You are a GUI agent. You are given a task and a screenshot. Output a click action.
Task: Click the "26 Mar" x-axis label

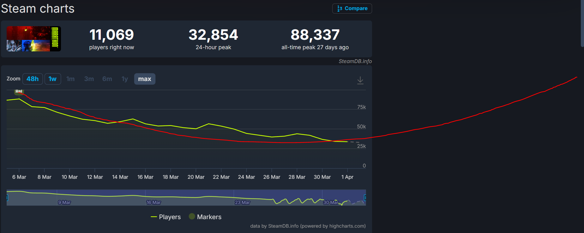tap(272, 177)
